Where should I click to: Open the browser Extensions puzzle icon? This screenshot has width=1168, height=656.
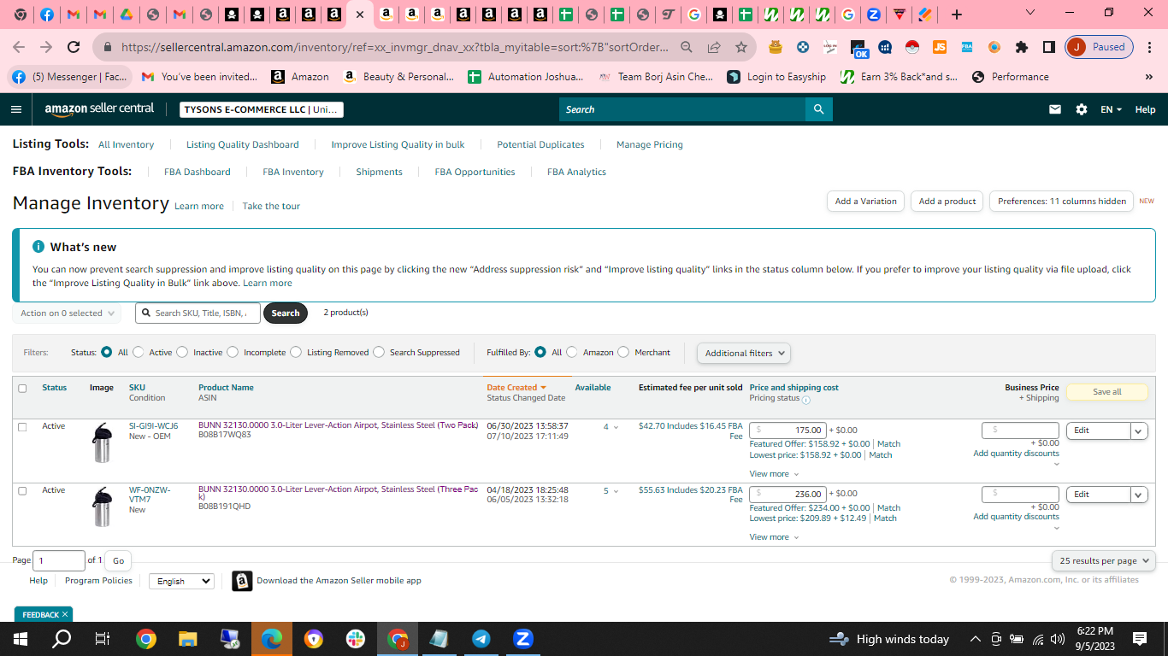pos(1022,47)
